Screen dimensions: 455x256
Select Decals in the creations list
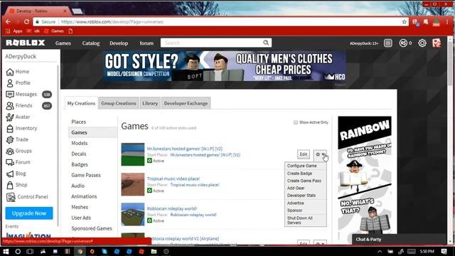point(79,154)
